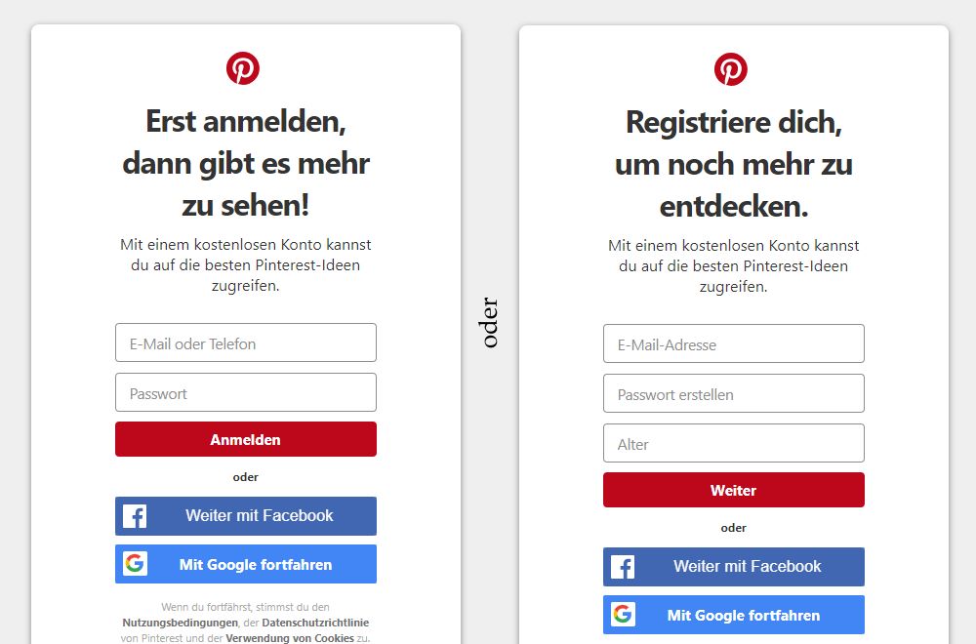The height and width of the screenshot is (644, 976).
Task: Continue with Facebook in login card
Action: 246,516
